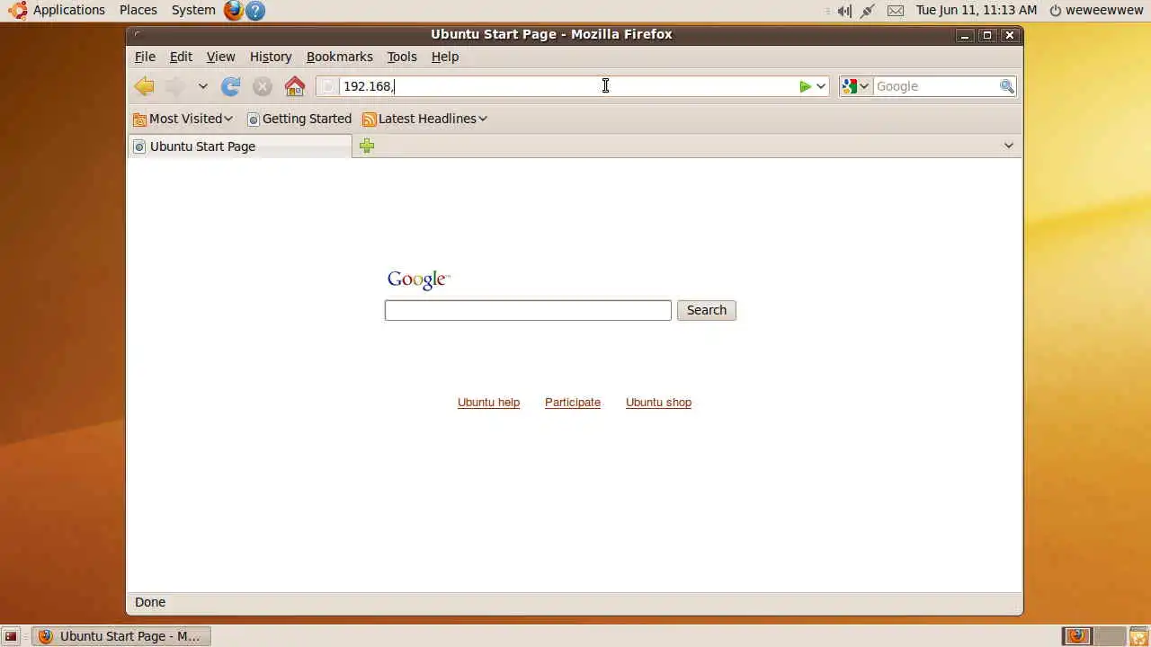Open the File menu
The image size is (1151, 647).
145,57
